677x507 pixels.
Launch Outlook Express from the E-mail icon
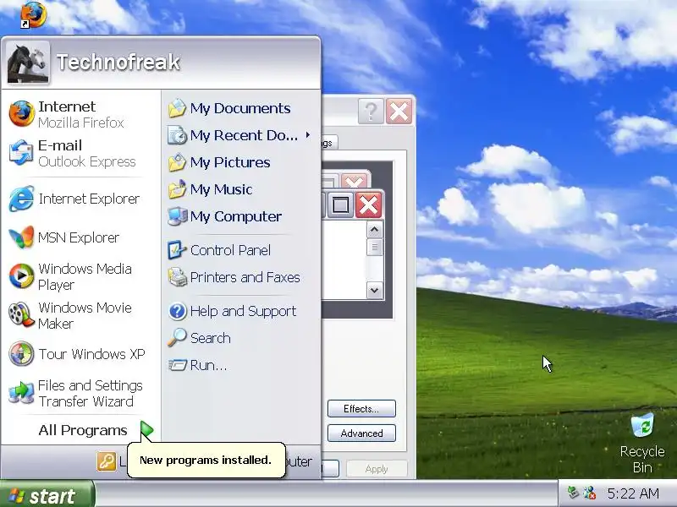(x=22, y=153)
